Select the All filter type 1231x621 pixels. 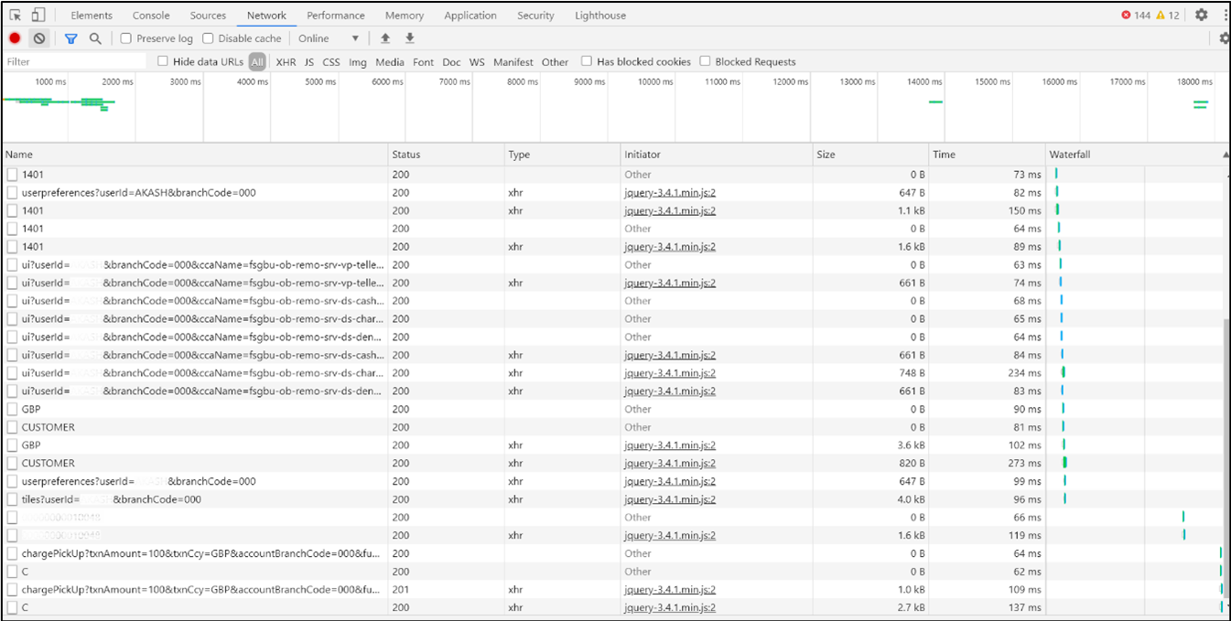tap(257, 61)
